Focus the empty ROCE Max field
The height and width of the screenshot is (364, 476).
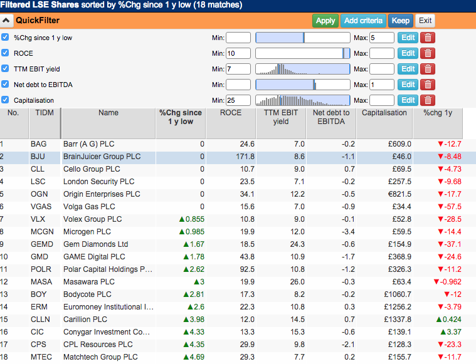tap(381, 53)
